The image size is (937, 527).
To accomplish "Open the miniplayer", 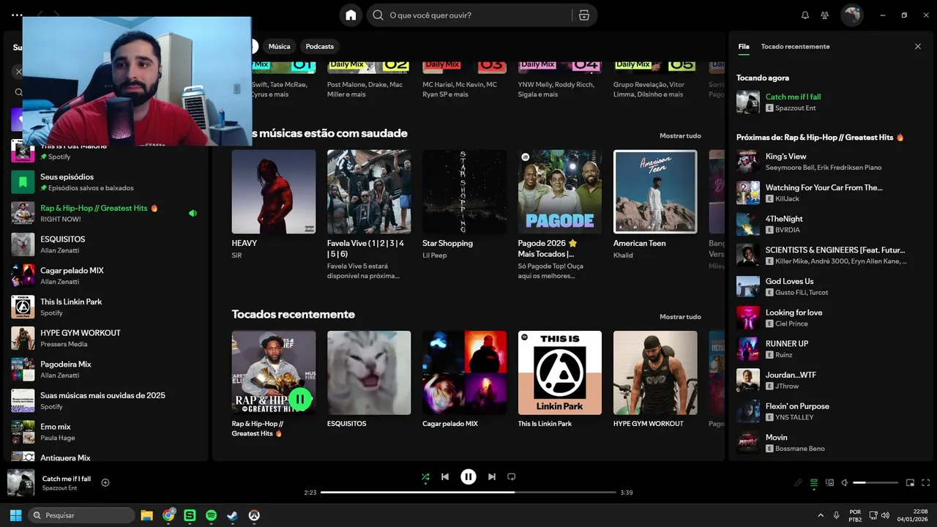I will [x=910, y=482].
